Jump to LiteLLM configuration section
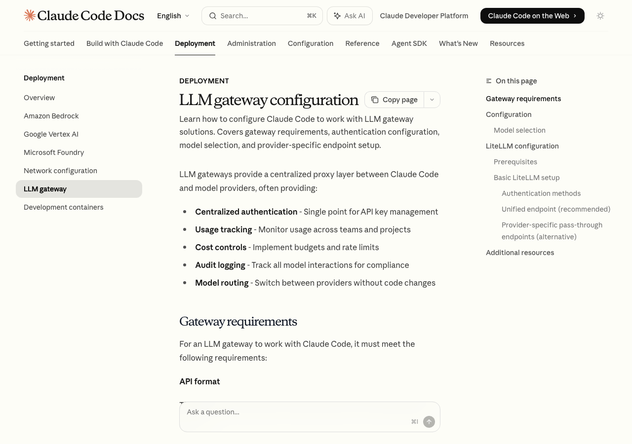Viewport: 632px width, 444px height. click(522, 146)
